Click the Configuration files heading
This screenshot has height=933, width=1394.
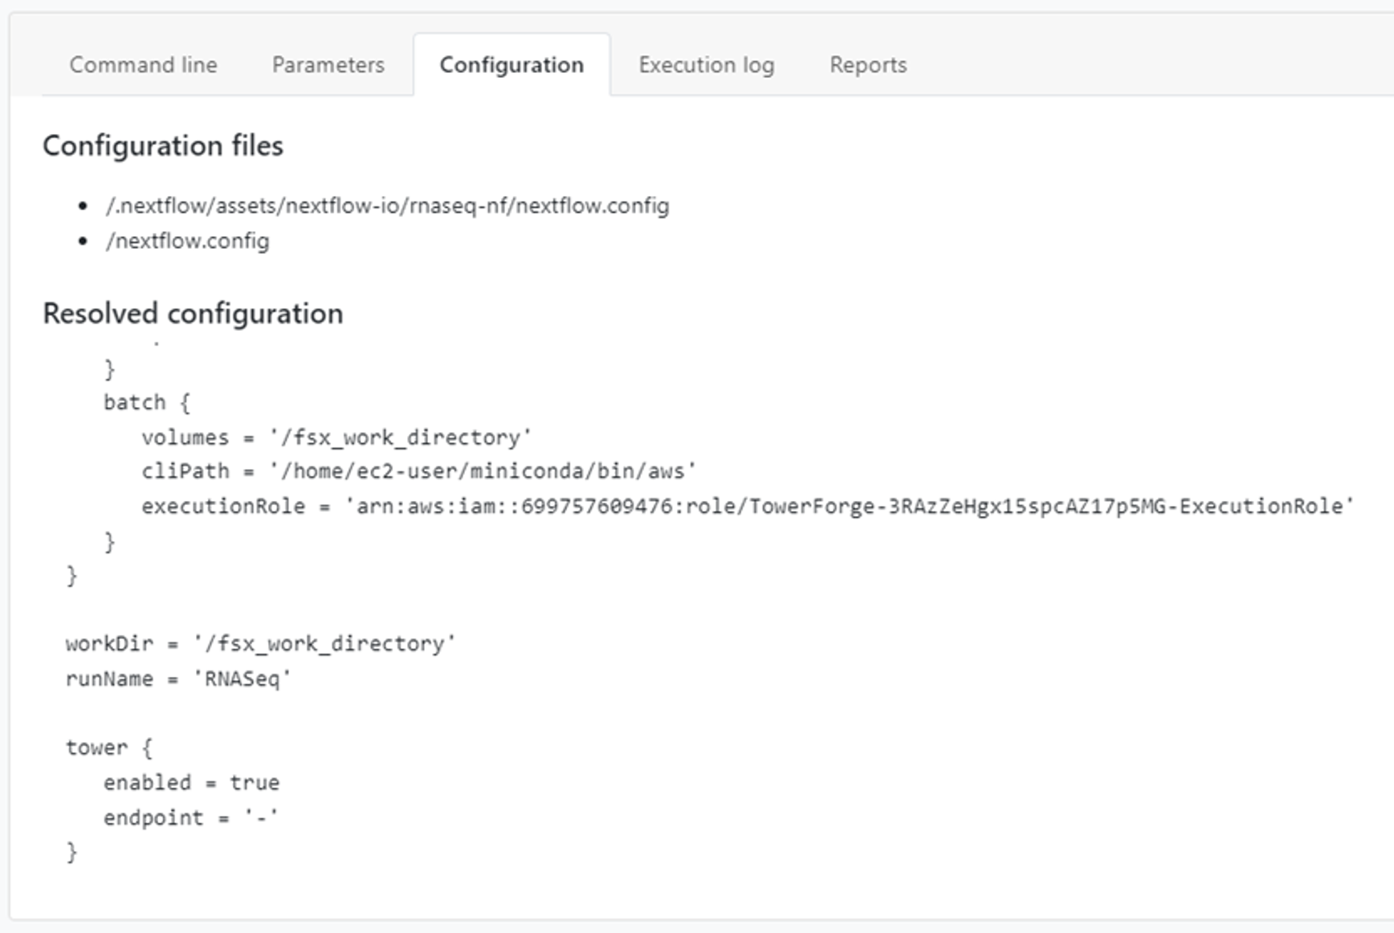(x=163, y=146)
